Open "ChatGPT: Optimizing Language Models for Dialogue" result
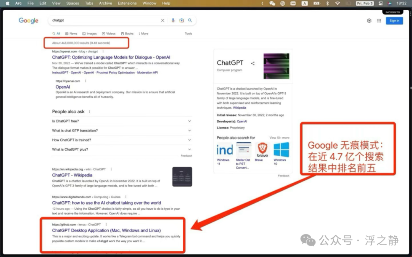The height and width of the screenshot is (257, 412). point(111,57)
